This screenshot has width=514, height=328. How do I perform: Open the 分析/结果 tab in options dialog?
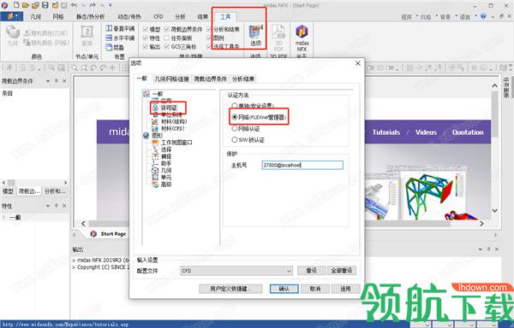(243, 79)
